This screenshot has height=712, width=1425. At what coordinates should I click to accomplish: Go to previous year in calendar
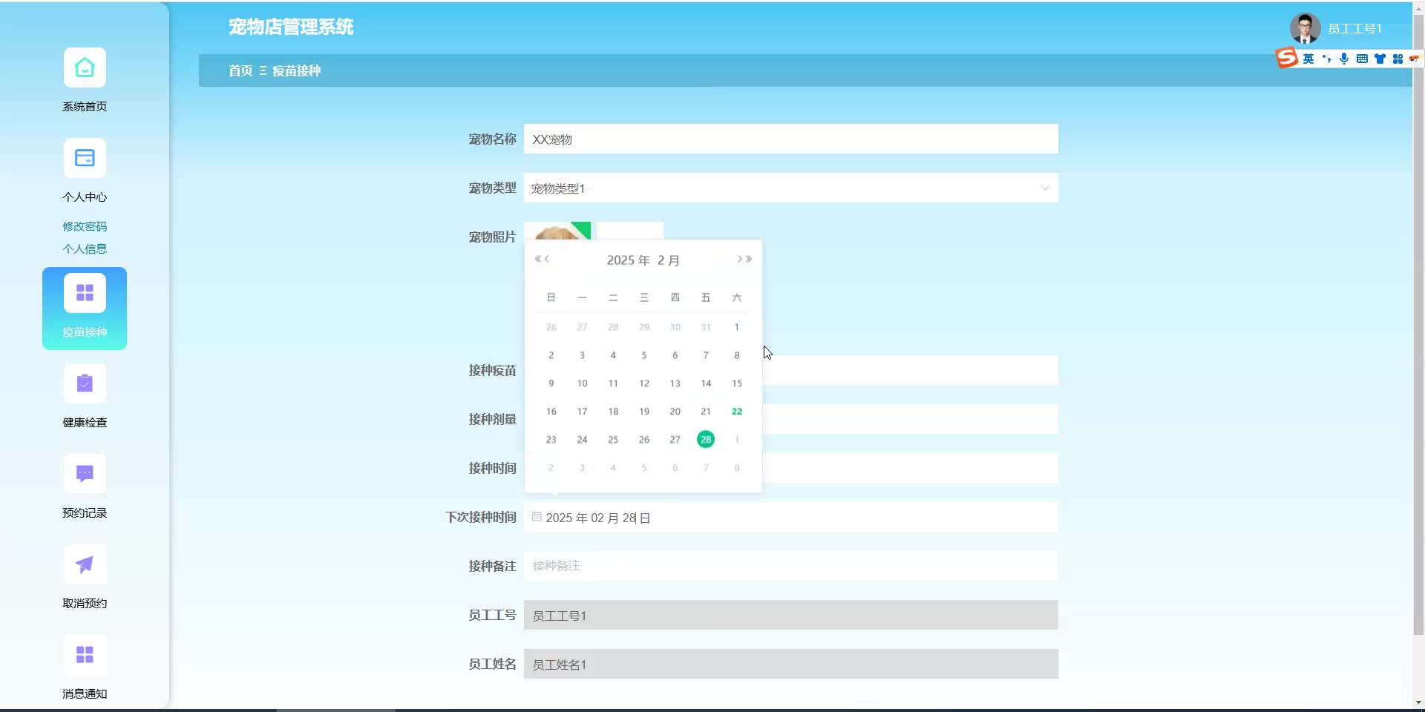pyautogui.click(x=537, y=259)
